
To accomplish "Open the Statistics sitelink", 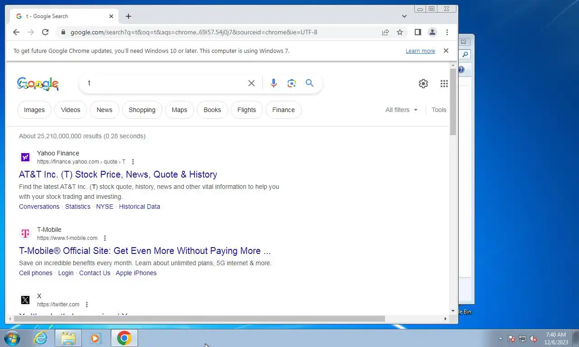I will click(x=78, y=206).
